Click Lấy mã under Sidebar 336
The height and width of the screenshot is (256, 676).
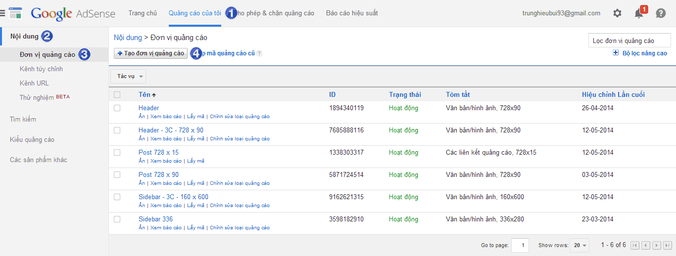195,228
